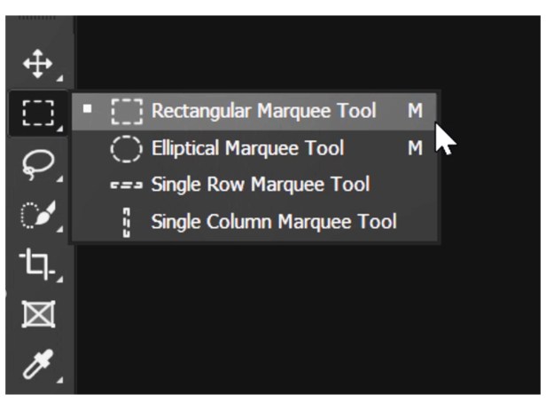546x410 pixels.
Task: Click the Rectangular Marquee toolbar icon
Action: pyautogui.click(x=38, y=113)
